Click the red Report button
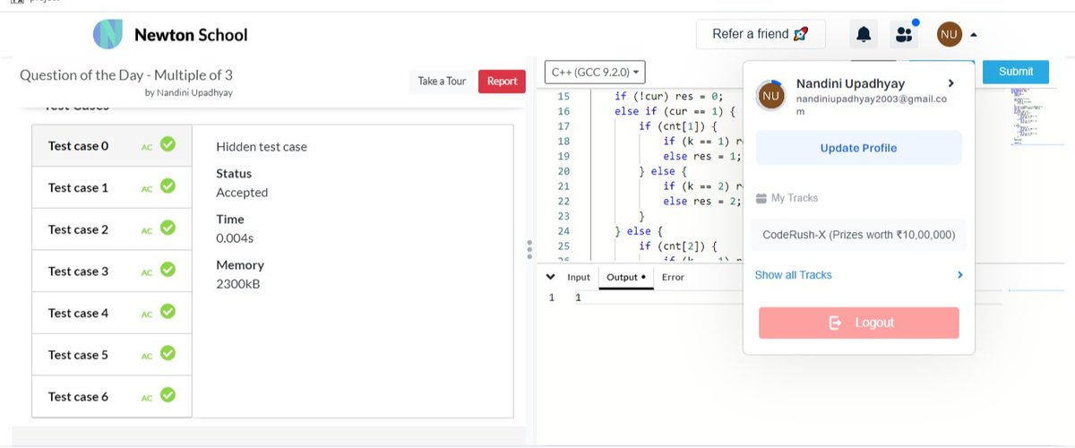The image size is (1075, 448). tap(502, 82)
